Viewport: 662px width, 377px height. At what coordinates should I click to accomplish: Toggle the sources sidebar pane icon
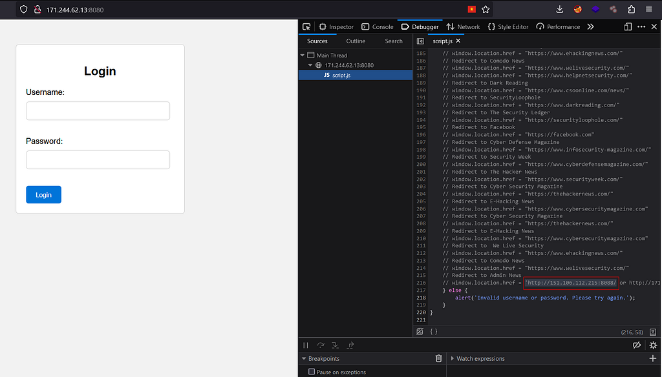pos(420,41)
